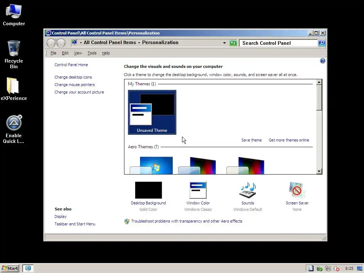Click the taskbar clock showing 8:25

349,269
